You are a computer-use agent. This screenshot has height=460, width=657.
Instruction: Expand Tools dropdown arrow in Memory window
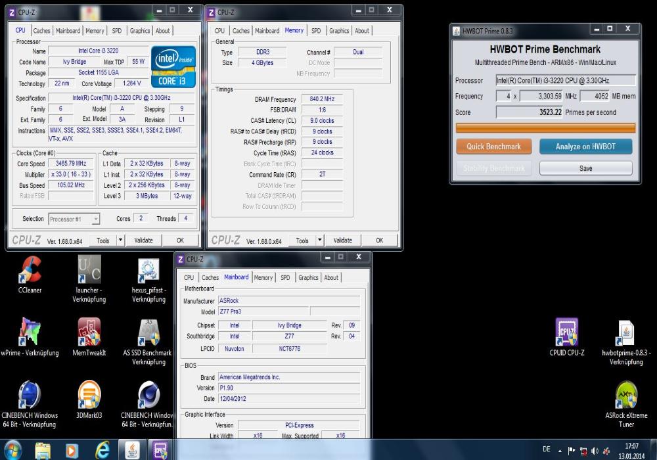(320, 240)
